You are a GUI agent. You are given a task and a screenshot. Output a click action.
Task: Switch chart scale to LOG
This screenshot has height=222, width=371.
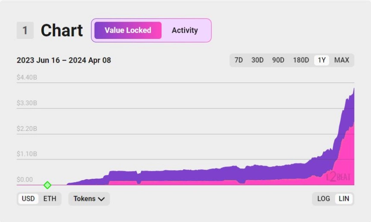coord(324,199)
